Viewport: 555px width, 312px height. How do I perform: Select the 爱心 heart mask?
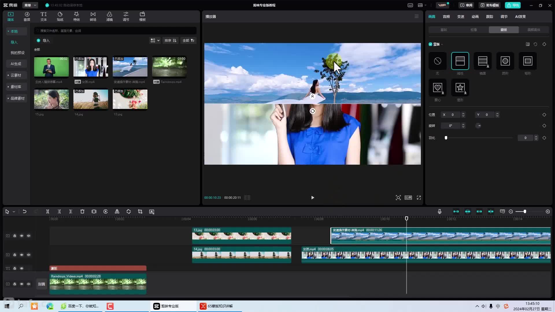click(437, 88)
